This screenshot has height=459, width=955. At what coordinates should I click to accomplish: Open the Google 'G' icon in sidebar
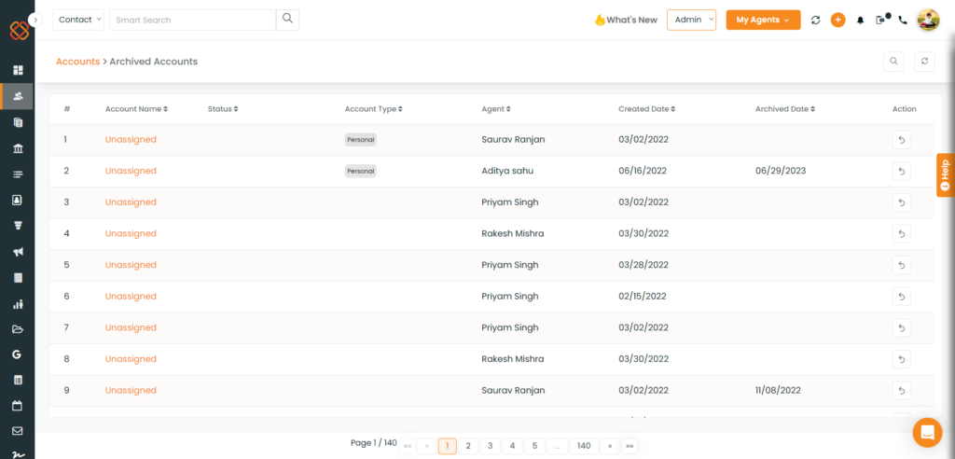[x=17, y=355]
